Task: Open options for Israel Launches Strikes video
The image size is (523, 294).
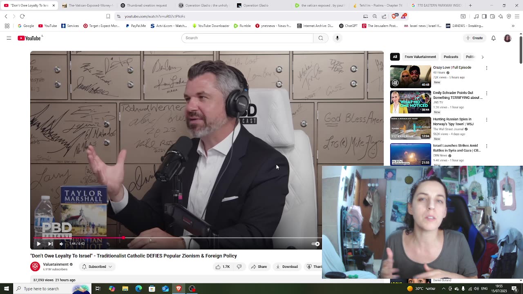Action: pos(486,146)
